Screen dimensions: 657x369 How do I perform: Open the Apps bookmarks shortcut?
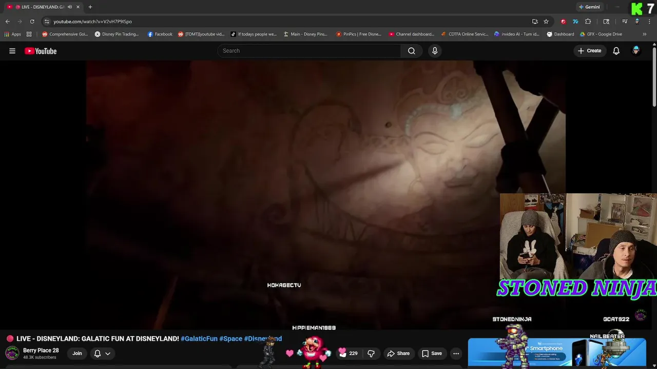(x=12, y=34)
